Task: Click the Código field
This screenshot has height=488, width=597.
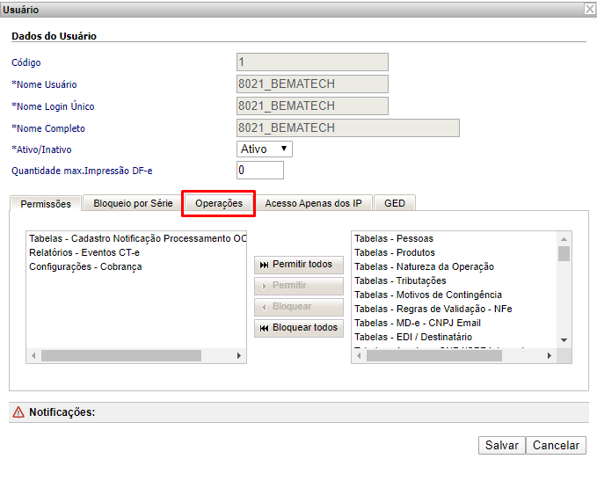Action: (312, 62)
